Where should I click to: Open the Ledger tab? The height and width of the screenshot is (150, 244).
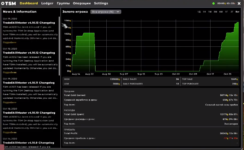[47, 3]
